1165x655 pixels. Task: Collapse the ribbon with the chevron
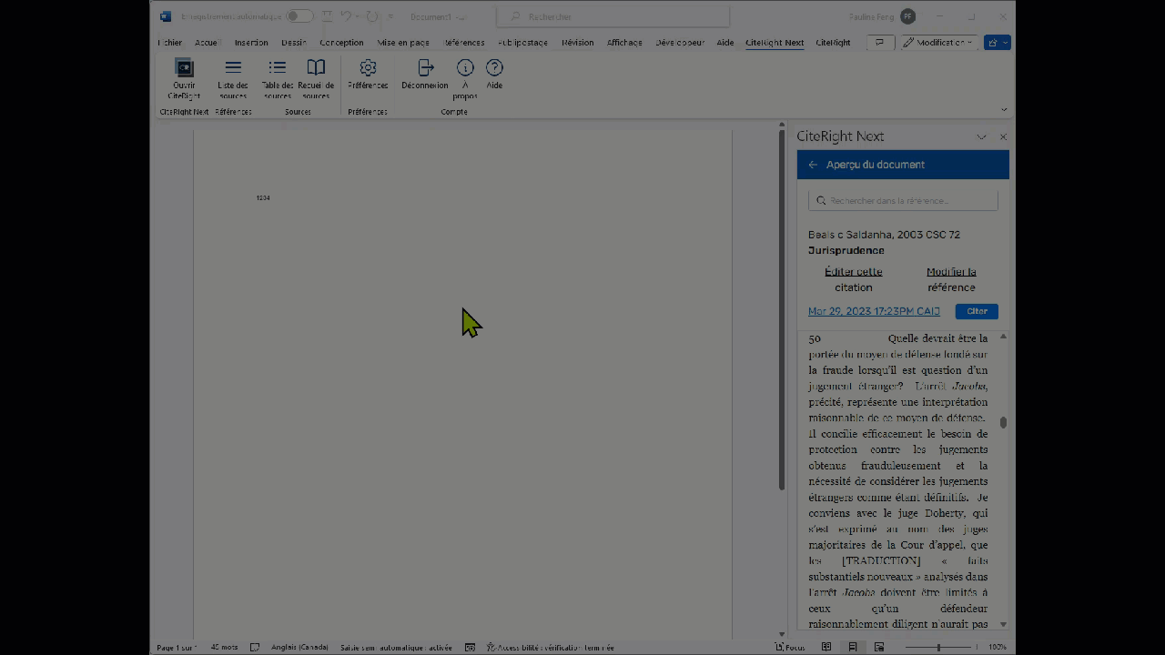1004,109
